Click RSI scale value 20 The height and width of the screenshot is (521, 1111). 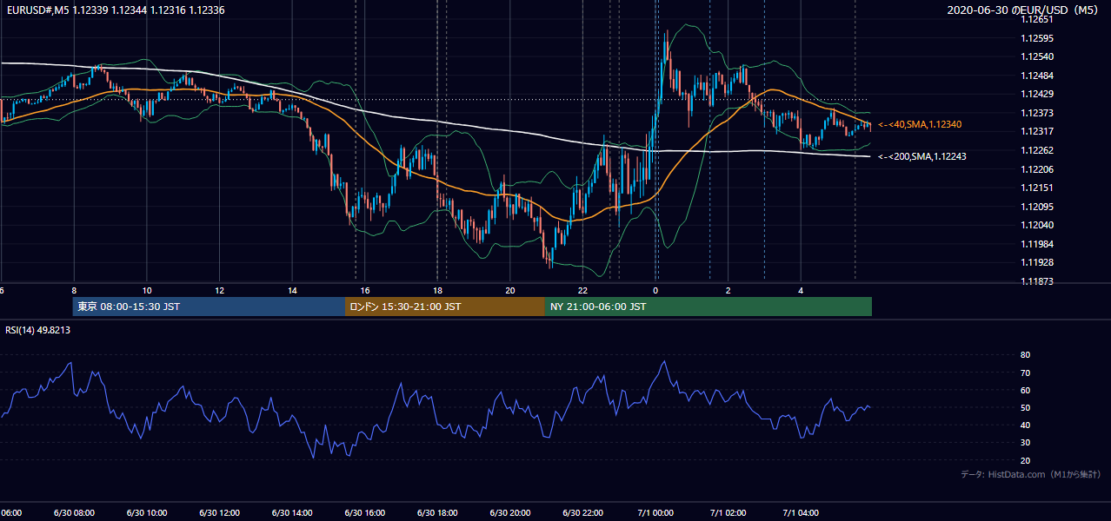(x=1026, y=460)
